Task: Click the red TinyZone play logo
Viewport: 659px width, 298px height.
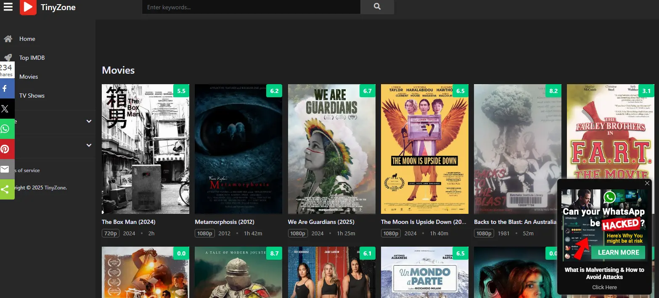Action: tap(28, 7)
